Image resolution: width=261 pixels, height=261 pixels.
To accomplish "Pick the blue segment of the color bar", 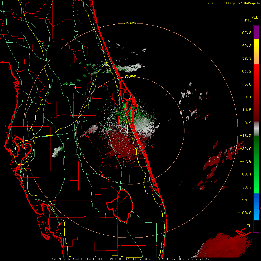I will (256, 207).
